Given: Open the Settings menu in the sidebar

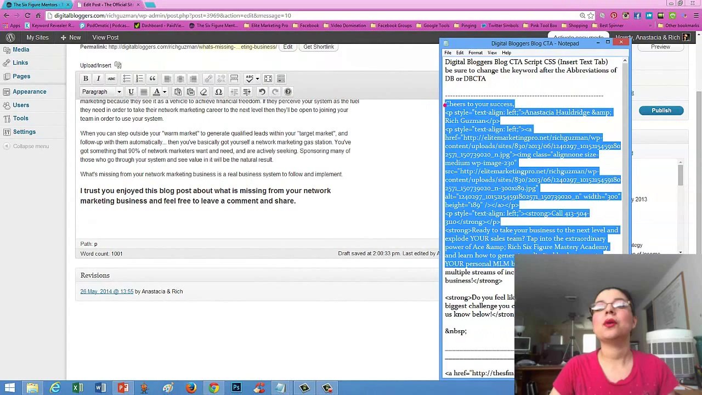Looking at the screenshot, I should coord(24,132).
